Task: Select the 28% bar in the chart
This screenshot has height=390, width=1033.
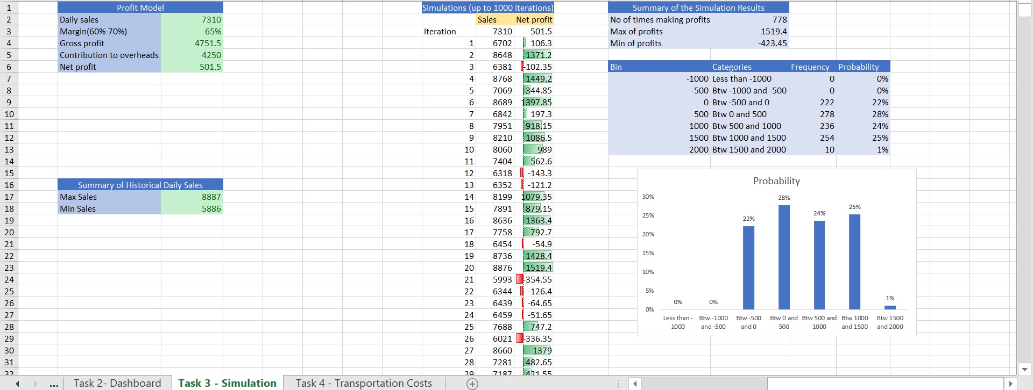Action: 784,257
